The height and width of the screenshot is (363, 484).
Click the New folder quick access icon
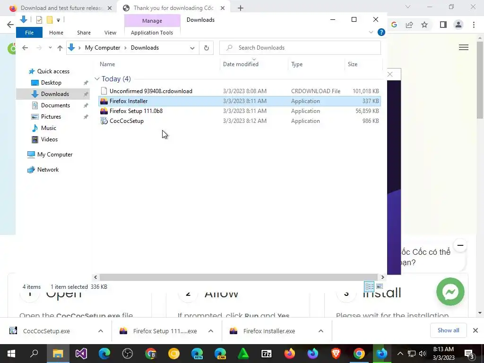pyautogui.click(x=50, y=20)
